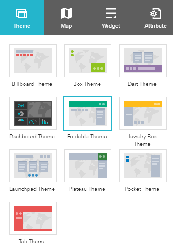The width and height of the screenshot is (173, 250).
Task: Click the 'Launchpad Theme' label text
Action: click(32, 189)
